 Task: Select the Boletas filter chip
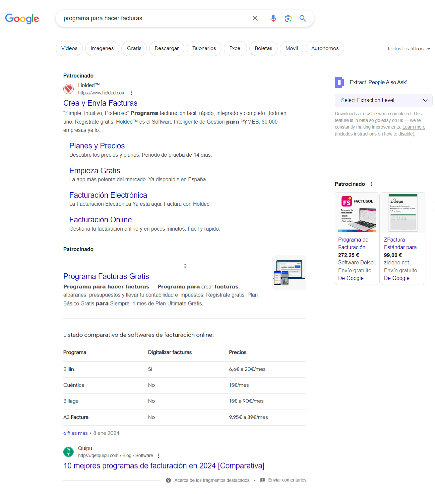264,48
